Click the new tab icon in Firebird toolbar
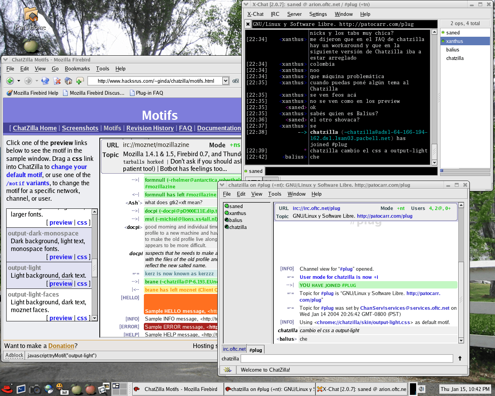The width and height of the screenshot is (495, 396). (x=80, y=81)
